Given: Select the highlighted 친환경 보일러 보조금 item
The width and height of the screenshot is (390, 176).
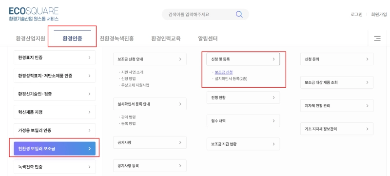Looking at the screenshot, I should 55,149.
